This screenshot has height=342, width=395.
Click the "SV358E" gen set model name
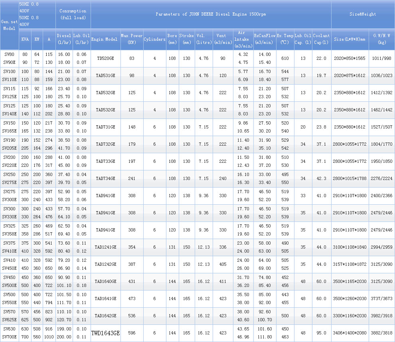pyautogui.click(x=9, y=233)
